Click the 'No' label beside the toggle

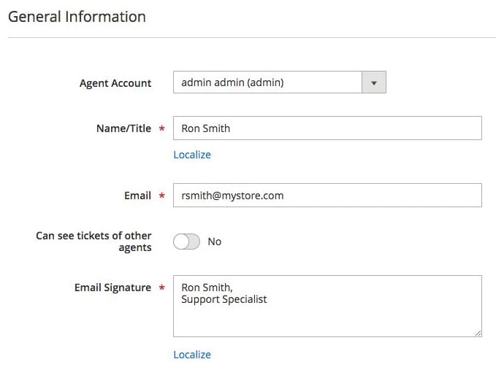(x=215, y=242)
